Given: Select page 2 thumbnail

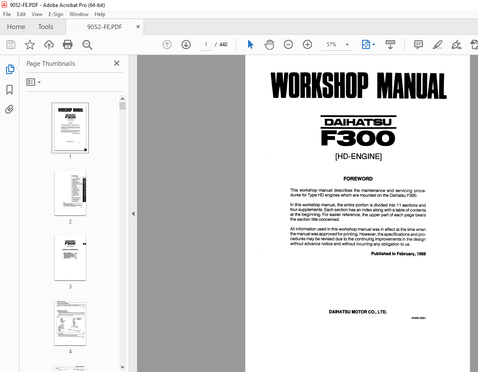Looking at the screenshot, I should (70, 193).
